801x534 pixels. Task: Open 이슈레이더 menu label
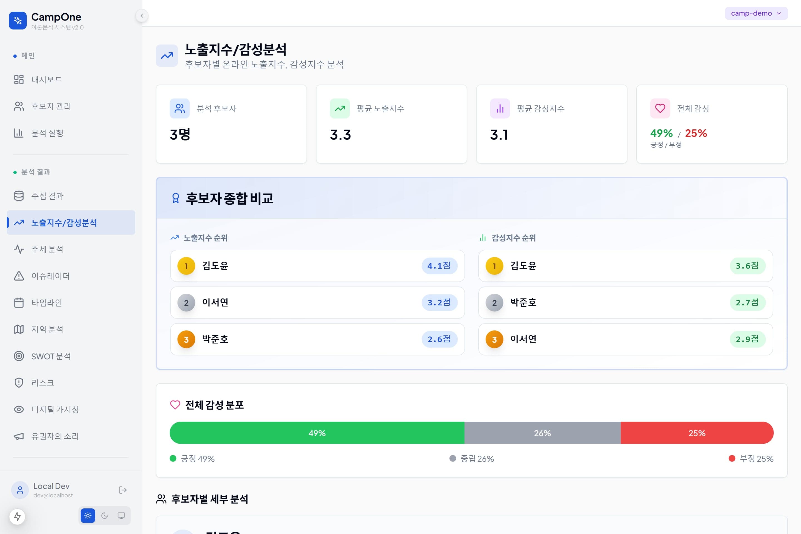click(50, 276)
